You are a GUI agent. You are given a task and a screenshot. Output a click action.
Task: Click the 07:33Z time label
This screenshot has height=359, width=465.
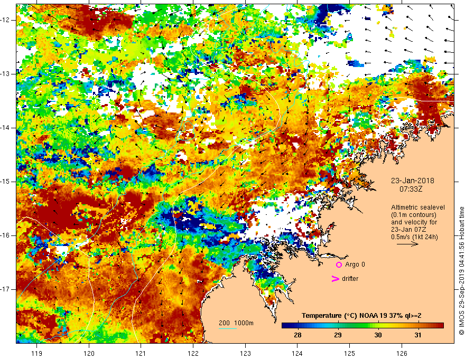(x=411, y=189)
